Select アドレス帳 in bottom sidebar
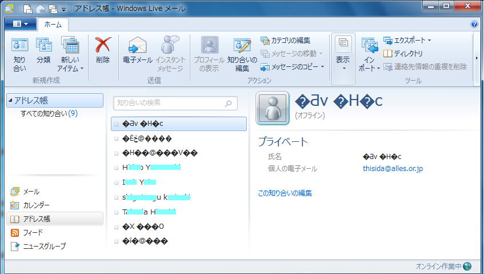This screenshot has height=274, width=484. click(x=55, y=219)
